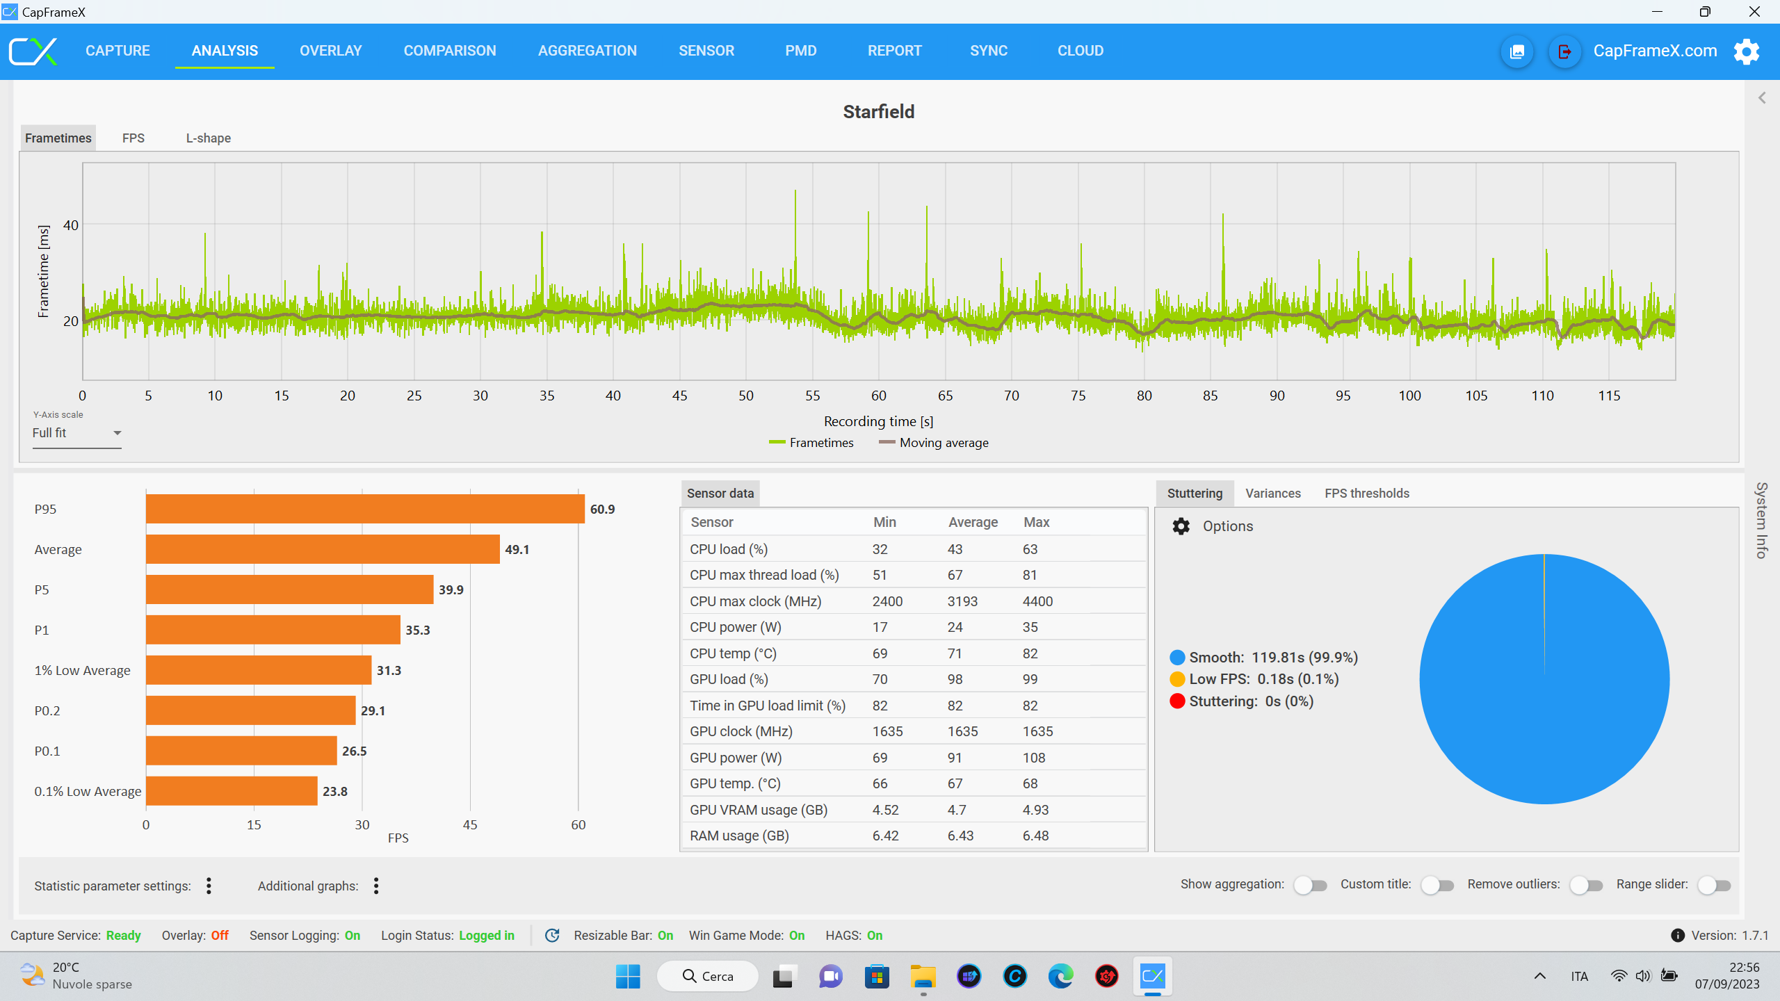
Task: Select the GPU load (%) sensor row
Action: coord(913,679)
